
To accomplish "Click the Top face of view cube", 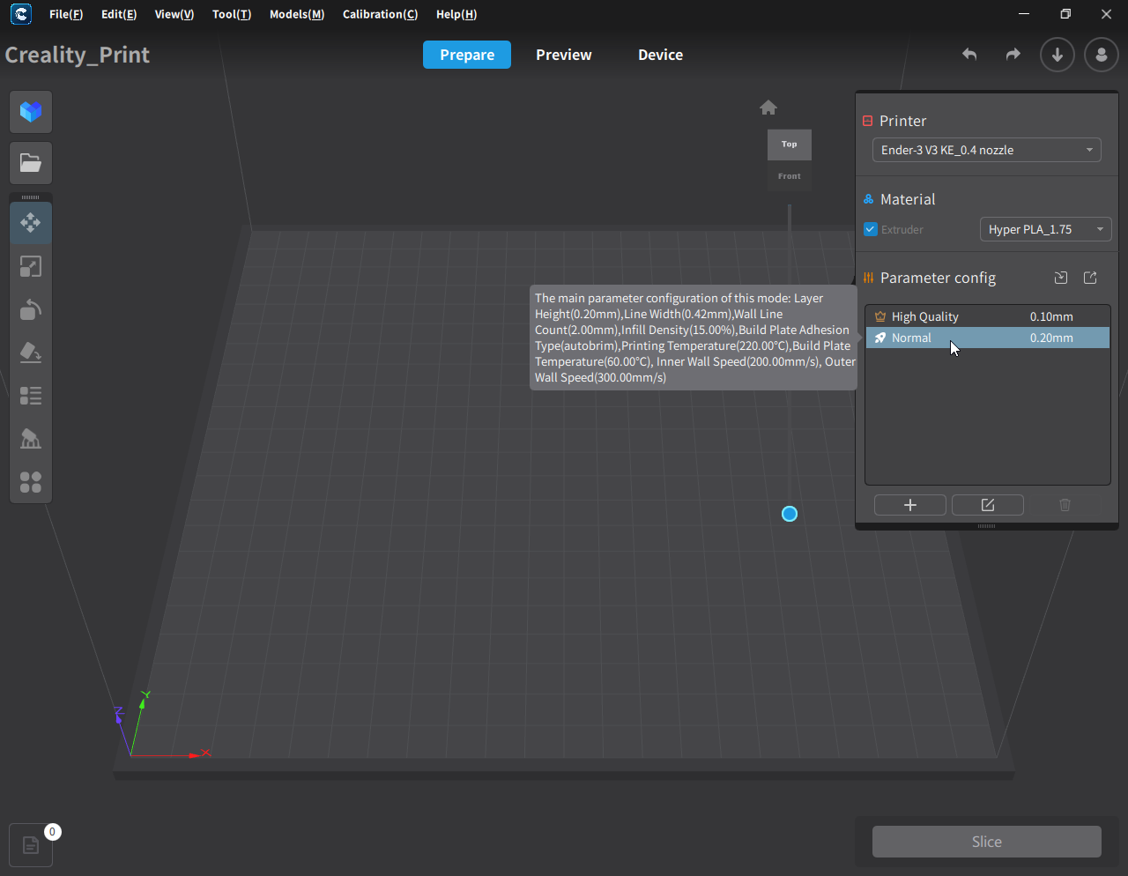I will [x=790, y=145].
